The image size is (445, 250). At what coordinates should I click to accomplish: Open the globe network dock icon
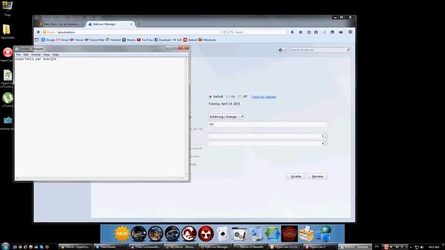tap(323, 234)
